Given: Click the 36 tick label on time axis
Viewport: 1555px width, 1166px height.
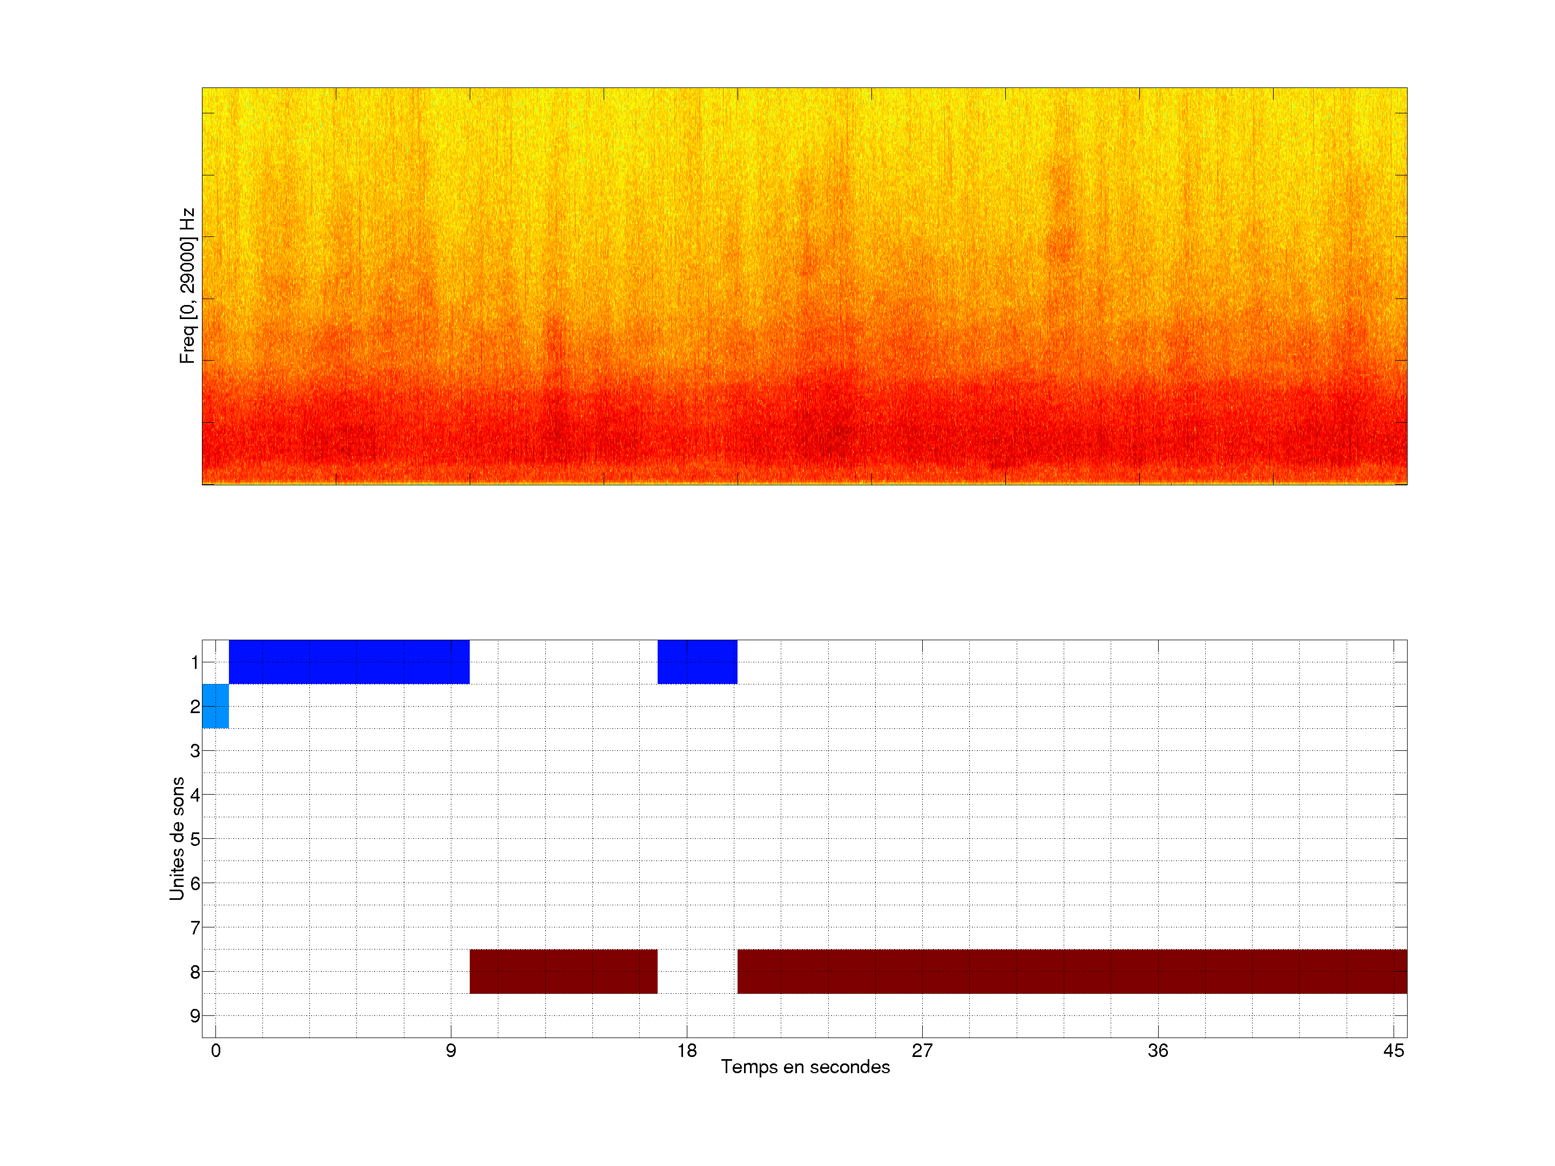Looking at the screenshot, I should pos(1158,1050).
